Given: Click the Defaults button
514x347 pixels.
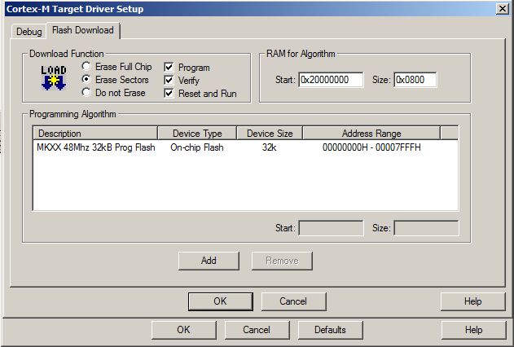Looking at the screenshot, I should [330, 330].
